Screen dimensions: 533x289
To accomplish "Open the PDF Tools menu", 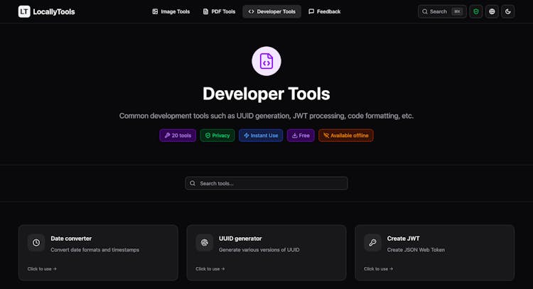I will tap(219, 11).
